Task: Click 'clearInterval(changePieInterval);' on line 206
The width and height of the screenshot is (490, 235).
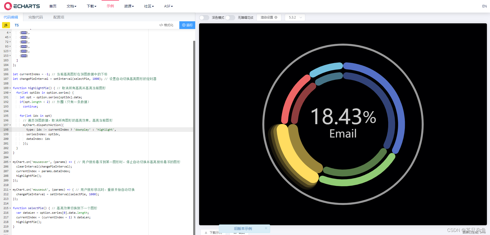Action: point(44,167)
